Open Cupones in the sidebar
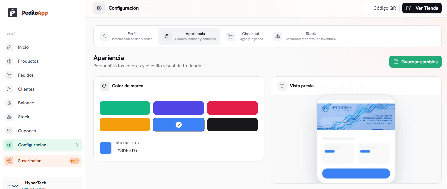Image resolution: width=447 pixels, height=189 pixels. [42, 131]
